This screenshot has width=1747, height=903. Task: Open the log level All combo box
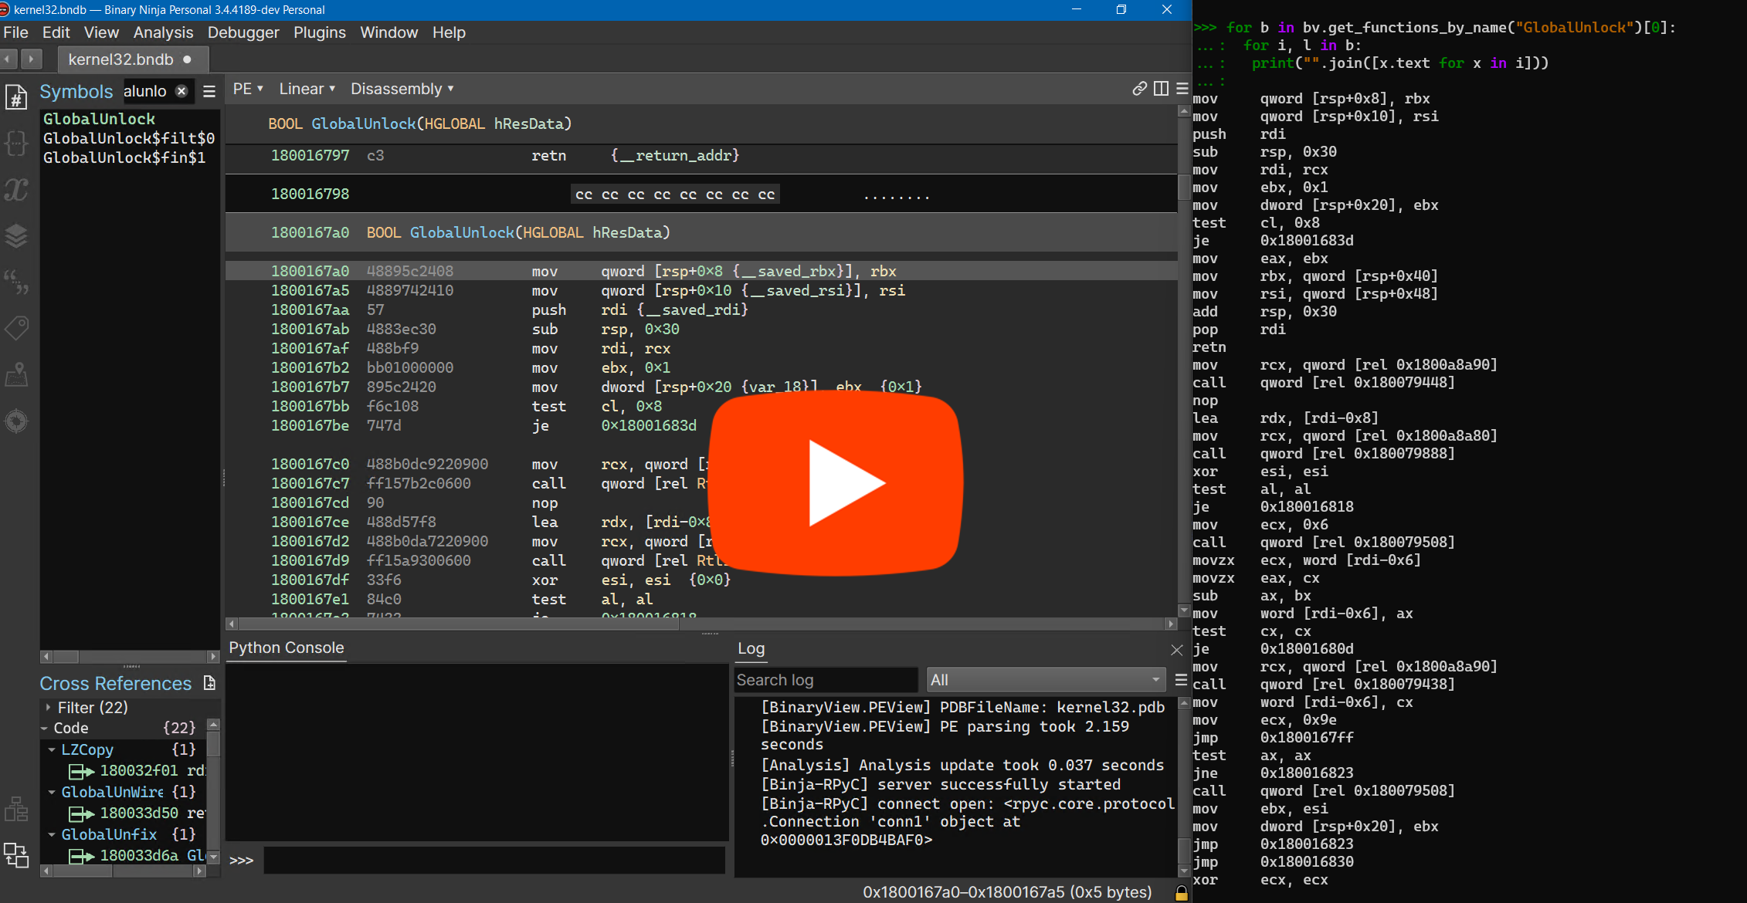tap(1046, 680)
